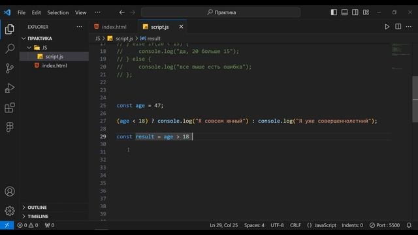Show errors and warnings in Problems

click(x=27, y=225)
